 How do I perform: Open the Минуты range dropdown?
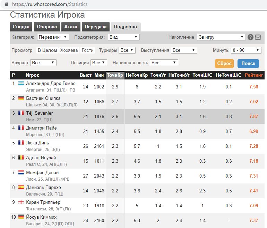coord(246,50)
